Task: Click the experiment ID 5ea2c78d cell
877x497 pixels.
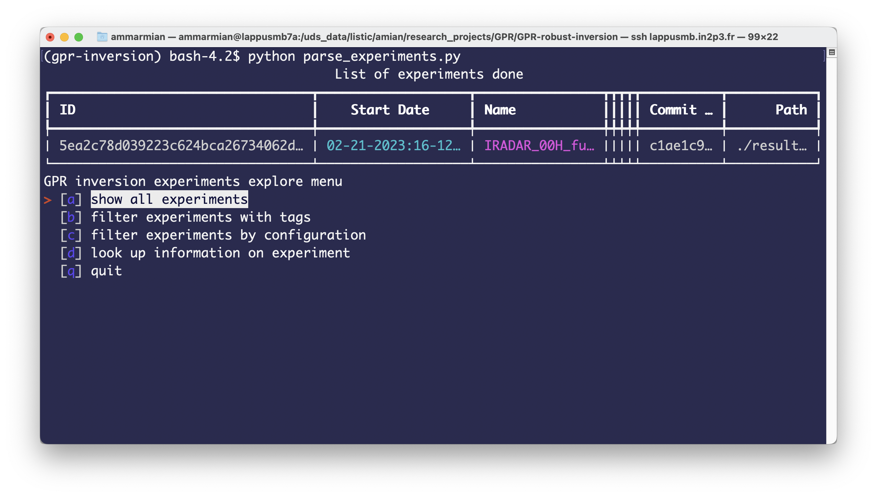Action: 181,146
